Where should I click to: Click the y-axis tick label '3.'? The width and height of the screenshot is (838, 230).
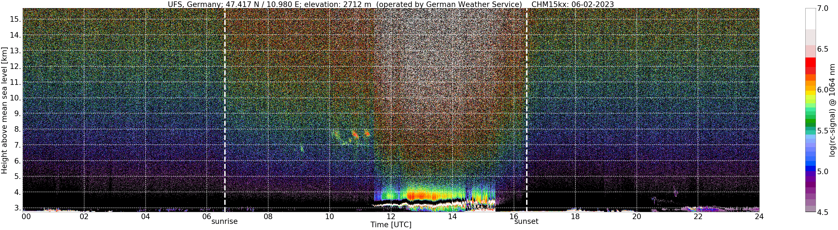[x=17, y=208]
